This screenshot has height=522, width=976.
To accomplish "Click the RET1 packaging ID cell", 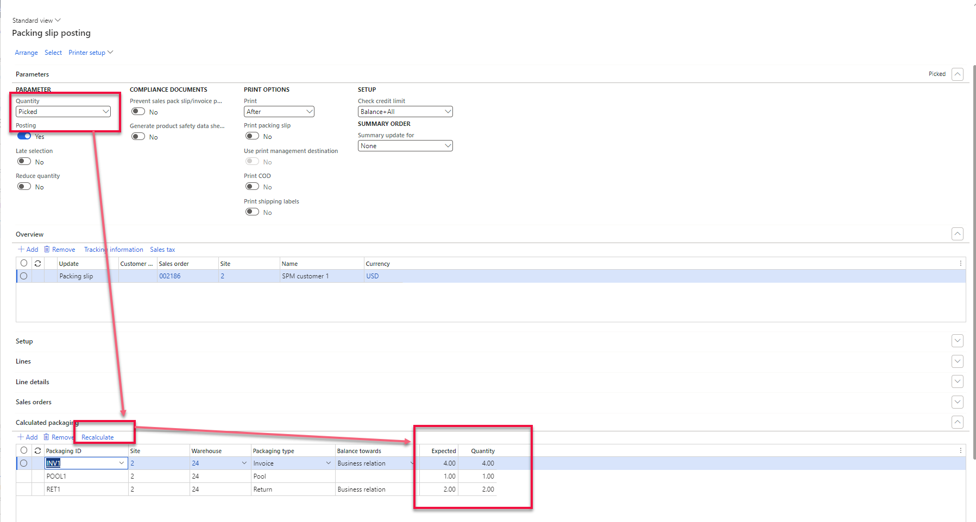I will coord(86,489).
